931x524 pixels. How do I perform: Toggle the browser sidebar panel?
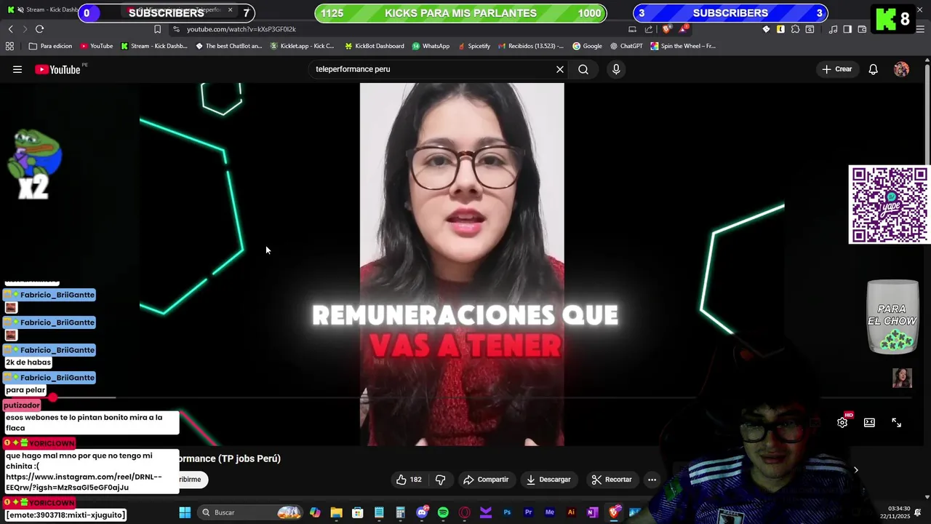click(847, 29)
